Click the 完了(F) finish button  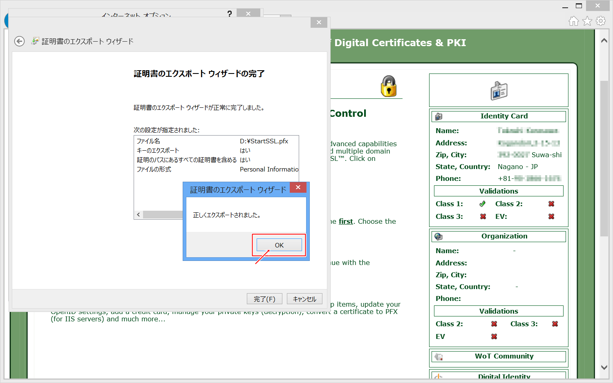[x=264, y=299]
